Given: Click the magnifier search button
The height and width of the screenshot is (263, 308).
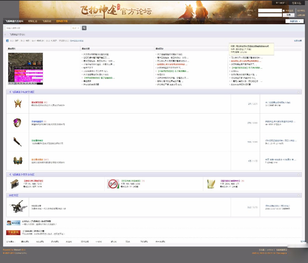Looking at the screenshot, I should pyautogui.click(x=84, y=28).
